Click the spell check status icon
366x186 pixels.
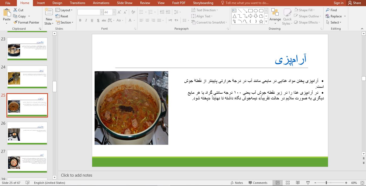(x=27, y=183)
